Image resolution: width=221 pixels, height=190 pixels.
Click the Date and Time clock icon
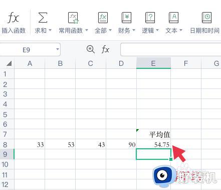[206, 18]
